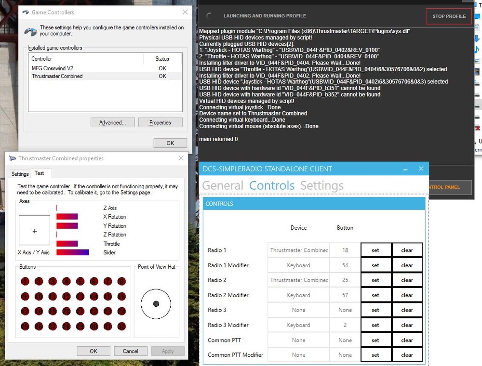Click Radio 1 device field Thrustmaster Combined
The width and height of the screenshot is (482, 366).
(x=298, y=250)
